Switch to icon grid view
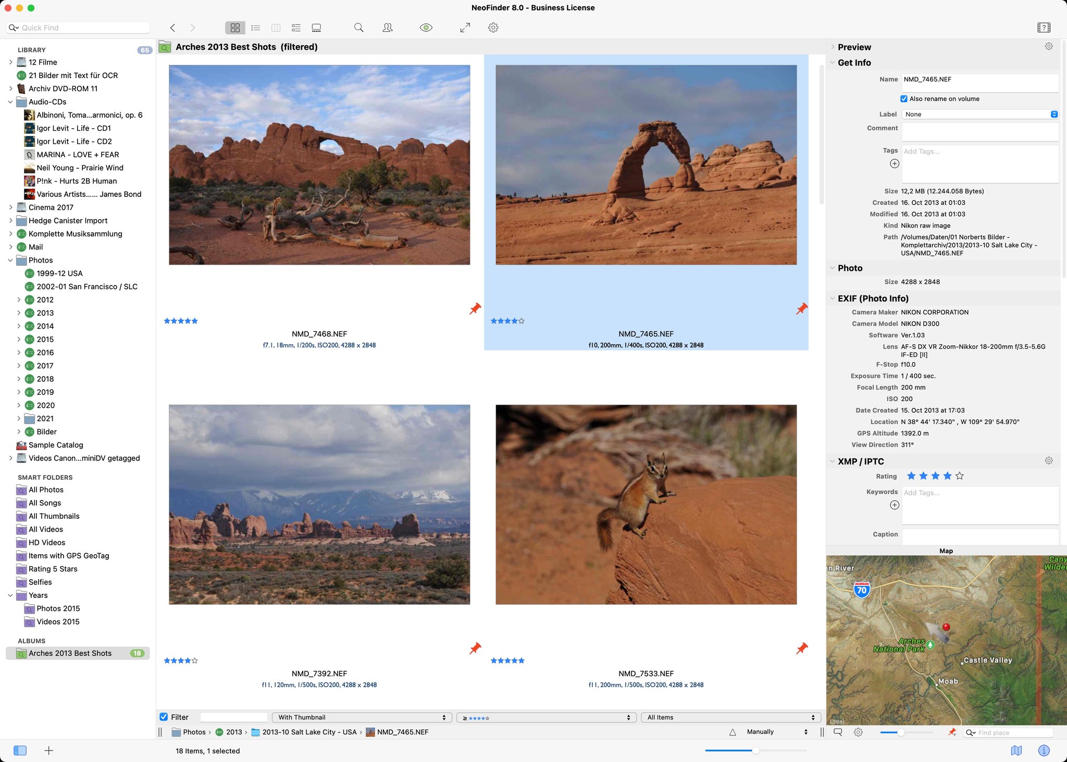This screenshot has width=1067, height=762. [235, 28]
